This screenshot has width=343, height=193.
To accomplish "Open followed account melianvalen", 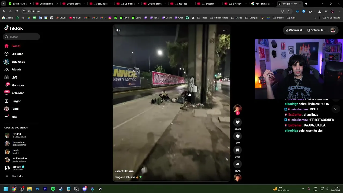I will [19, 160].
